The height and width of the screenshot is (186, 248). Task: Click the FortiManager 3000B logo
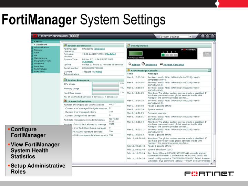[x=56, y=36]
